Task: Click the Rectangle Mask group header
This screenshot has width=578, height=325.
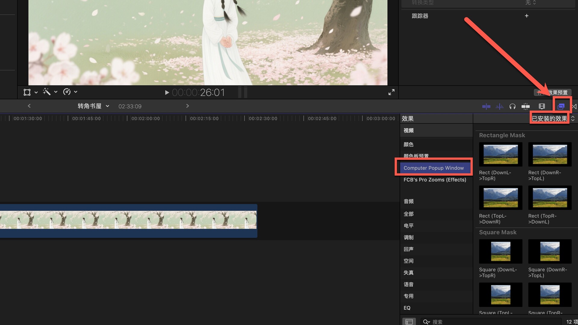Action: pyautogui.click(x=502, y=135)
